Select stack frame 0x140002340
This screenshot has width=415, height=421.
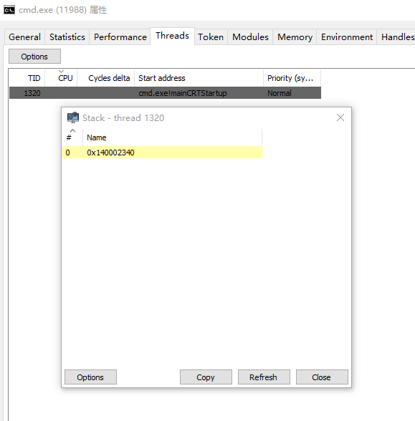162,153
